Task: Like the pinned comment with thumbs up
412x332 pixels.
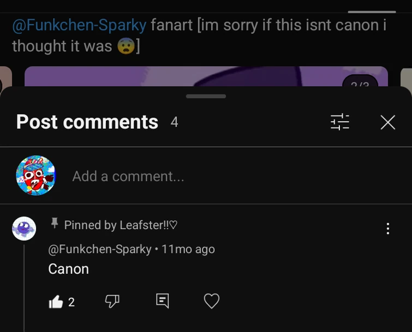Action: (56, 301)
